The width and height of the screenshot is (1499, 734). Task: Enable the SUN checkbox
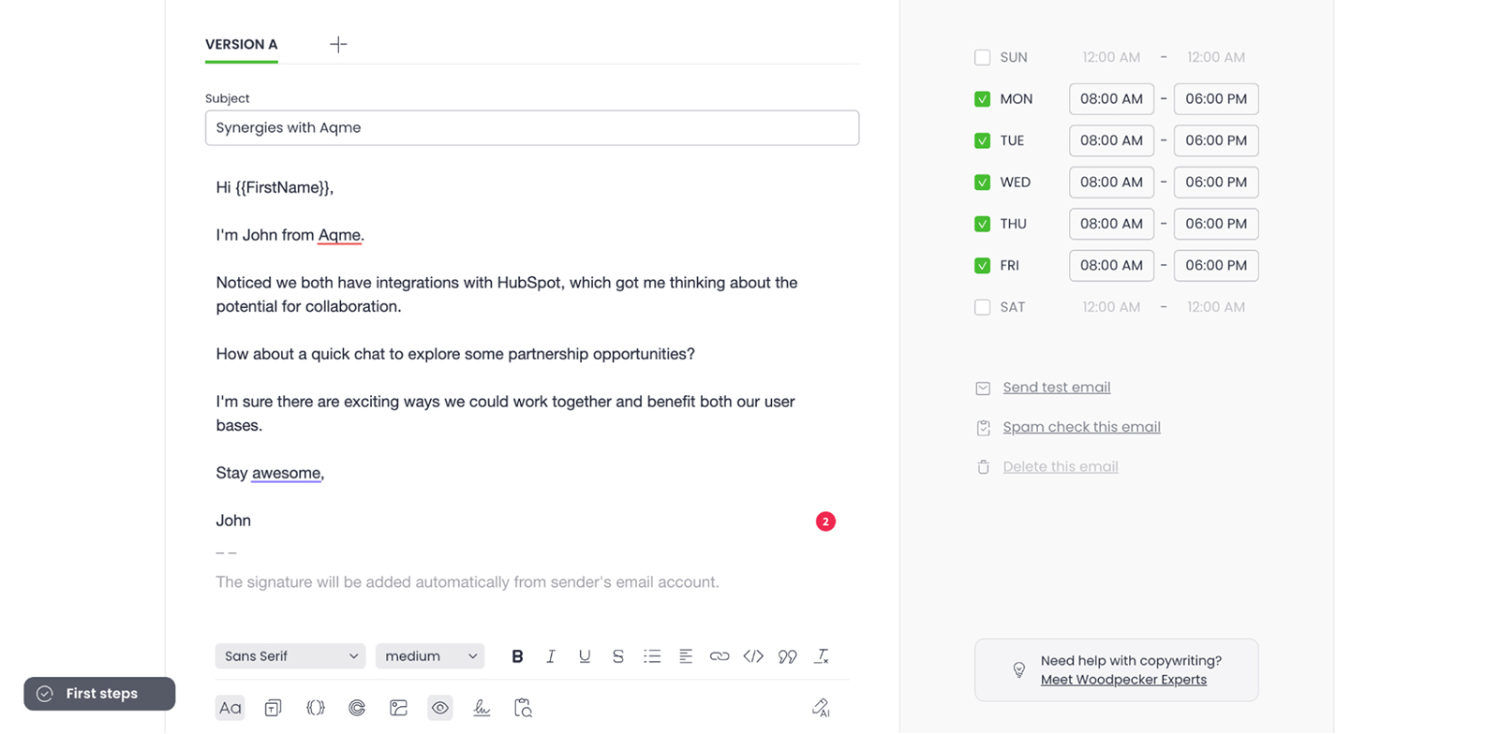(982, 57)
